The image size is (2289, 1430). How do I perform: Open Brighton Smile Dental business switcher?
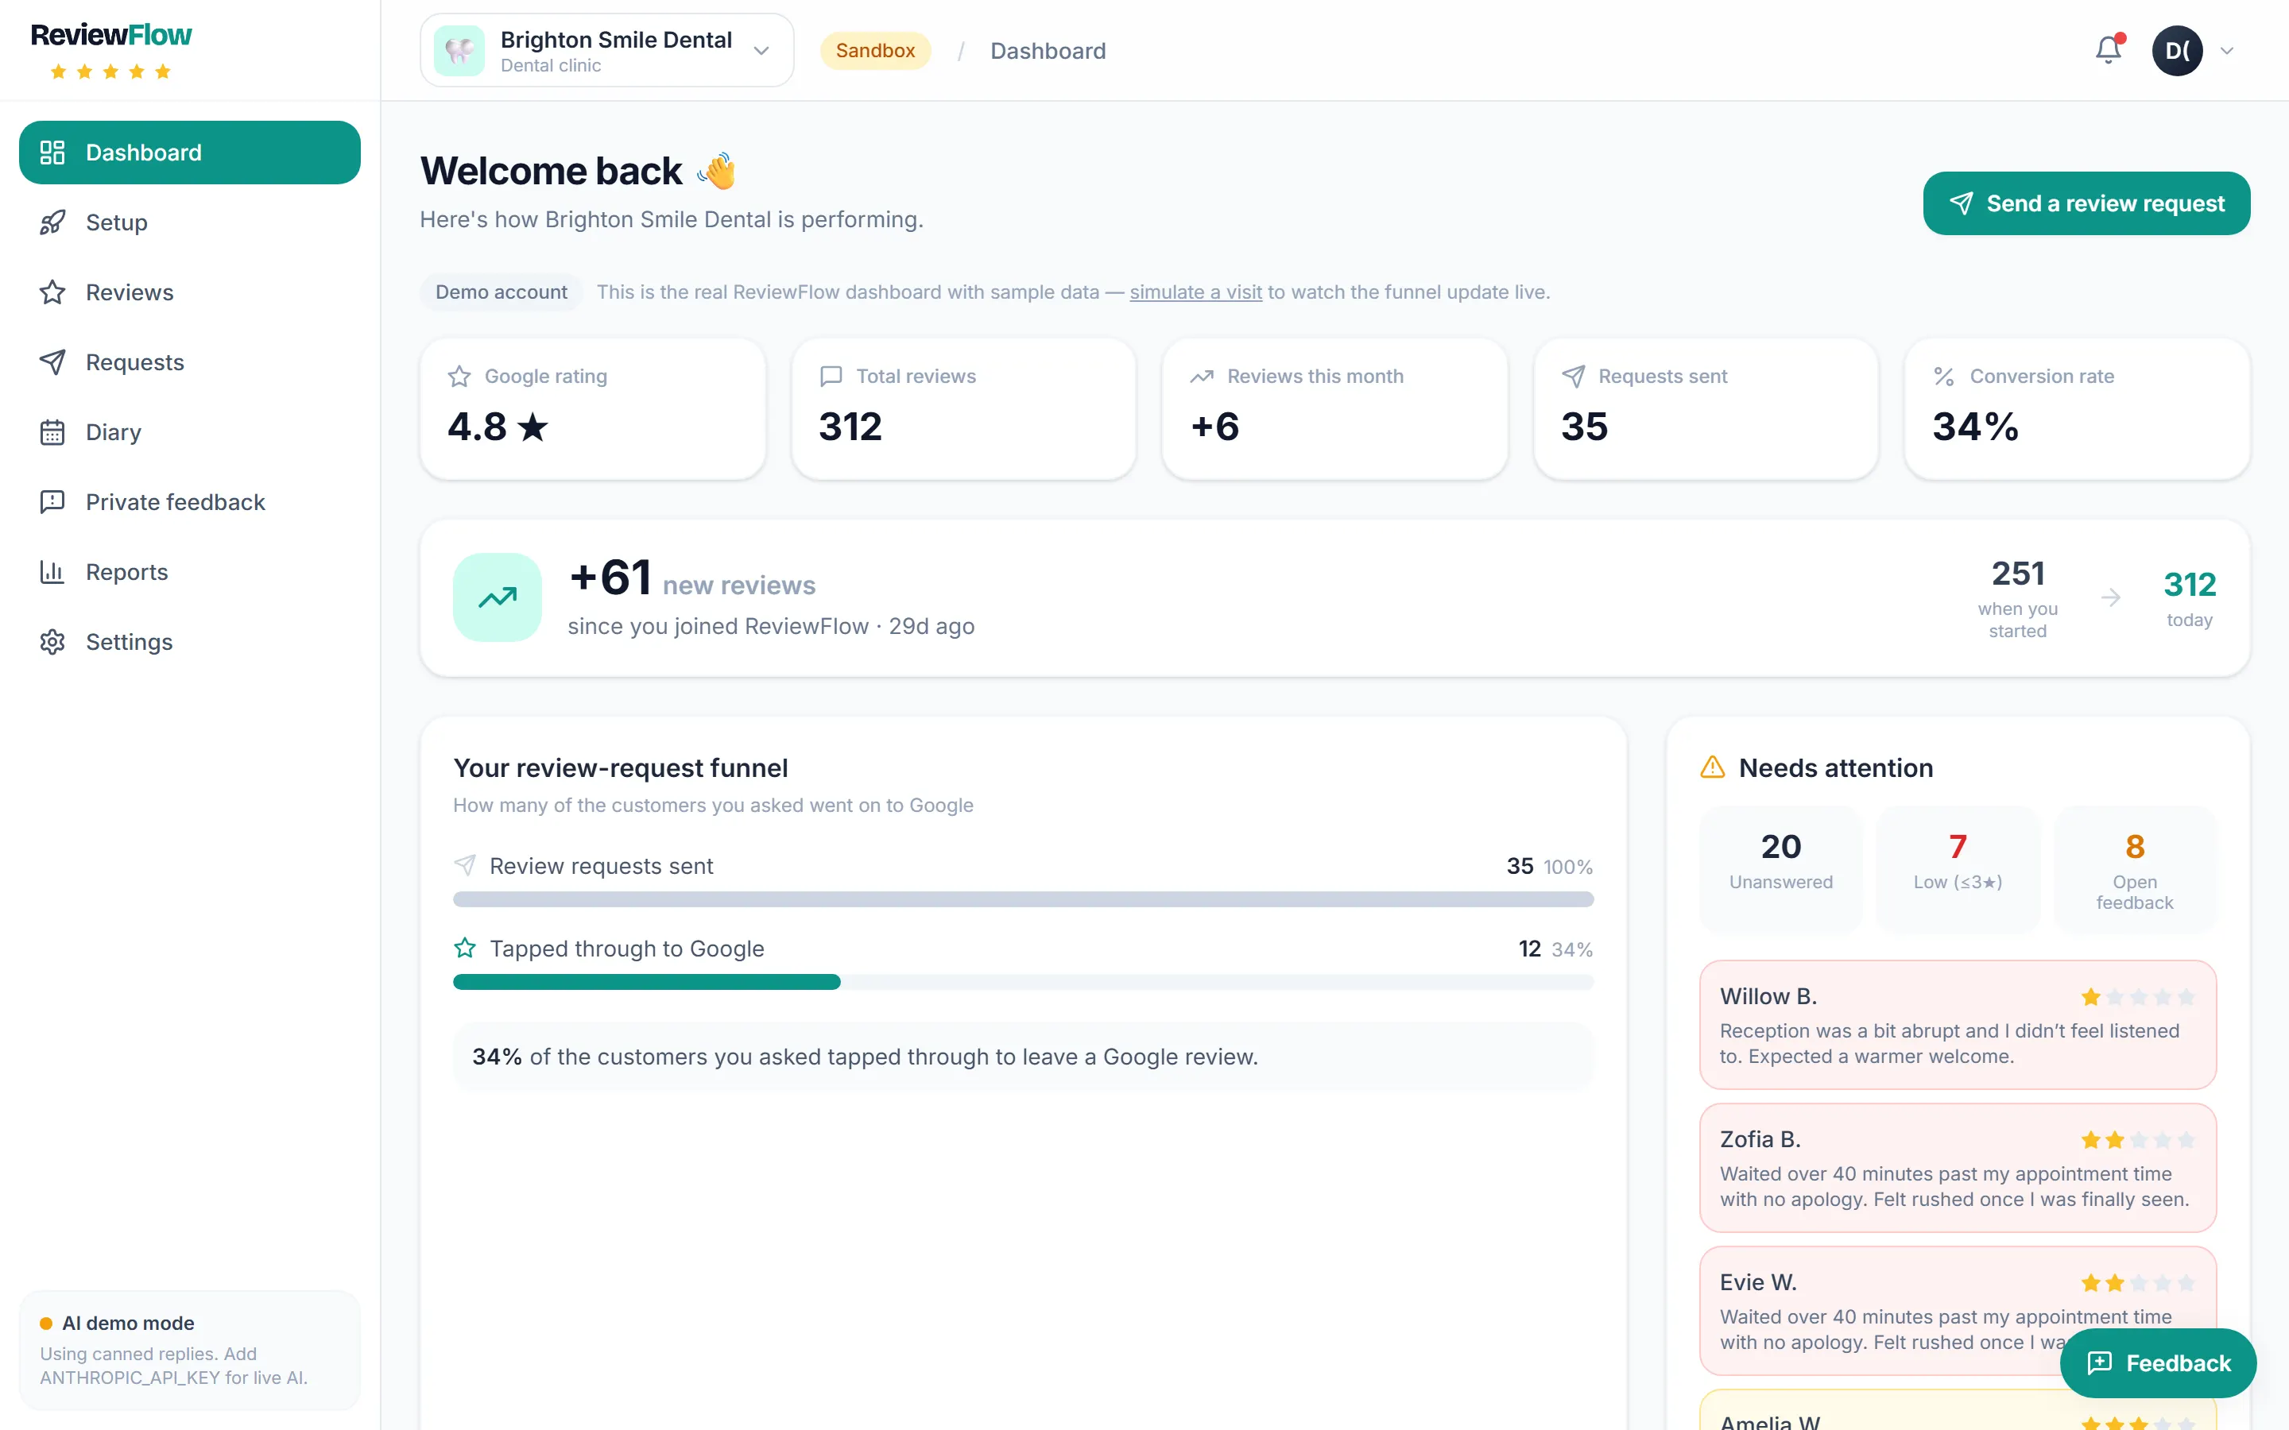point(607,50)
